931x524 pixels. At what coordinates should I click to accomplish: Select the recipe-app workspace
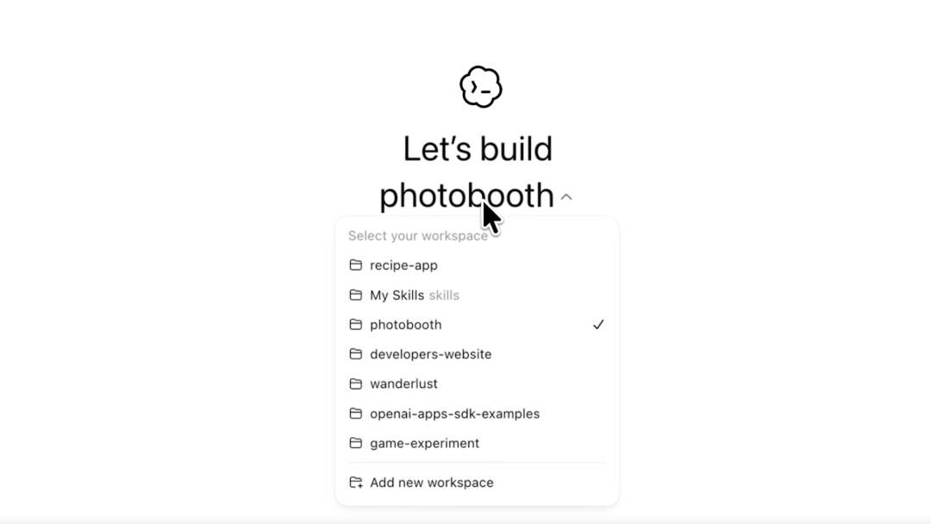(477, 265)
